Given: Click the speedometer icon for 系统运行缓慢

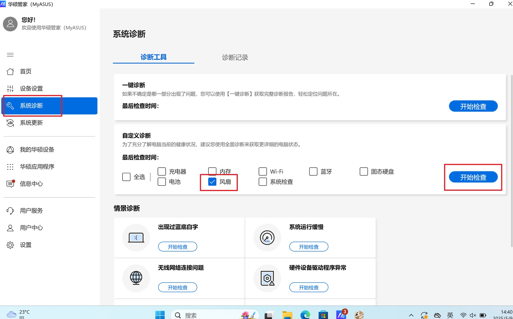Looking at the screenshot, I should [x=267, y=238].
